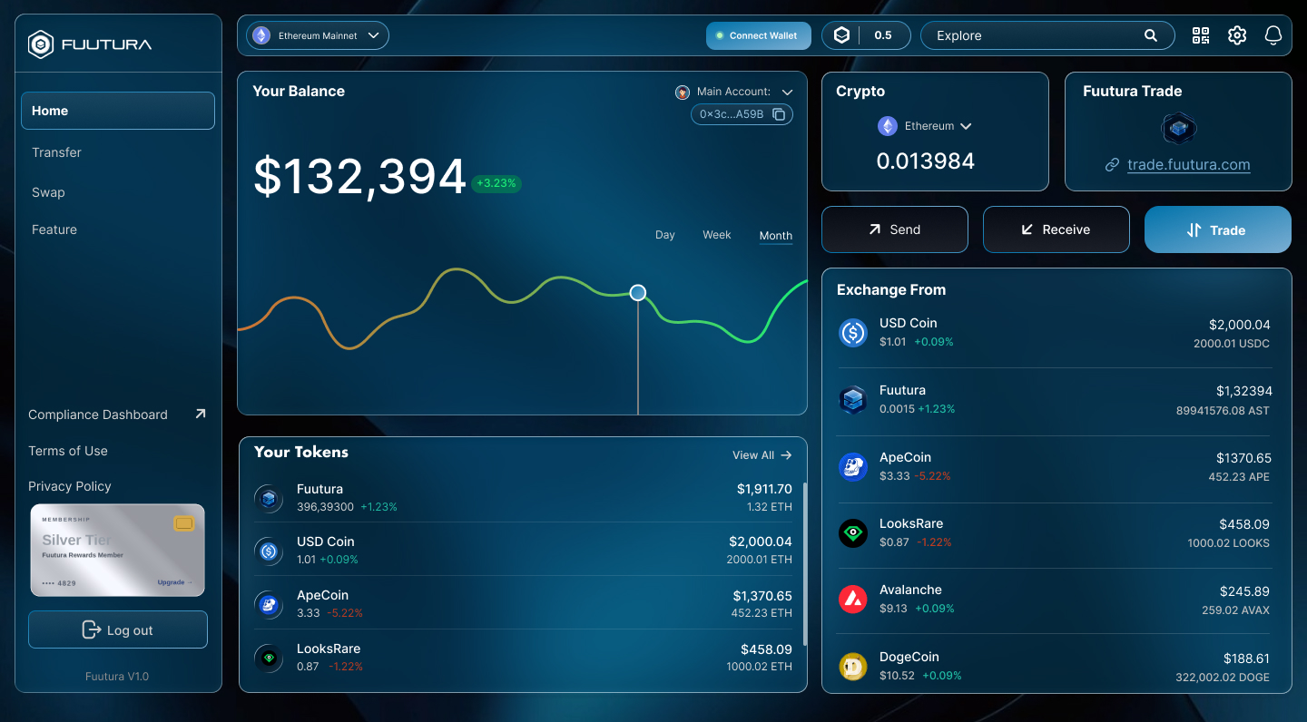Click the Log out door icon

(x=92, y=629)
